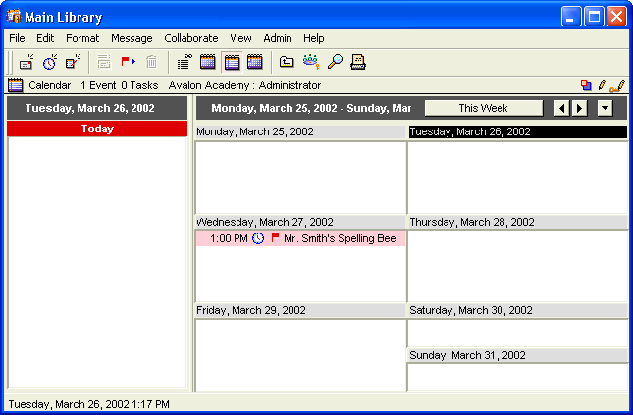Screen dimensions: 633x415
Task: Click the overlapping squares icon
Action: click(x=586, y=86)
